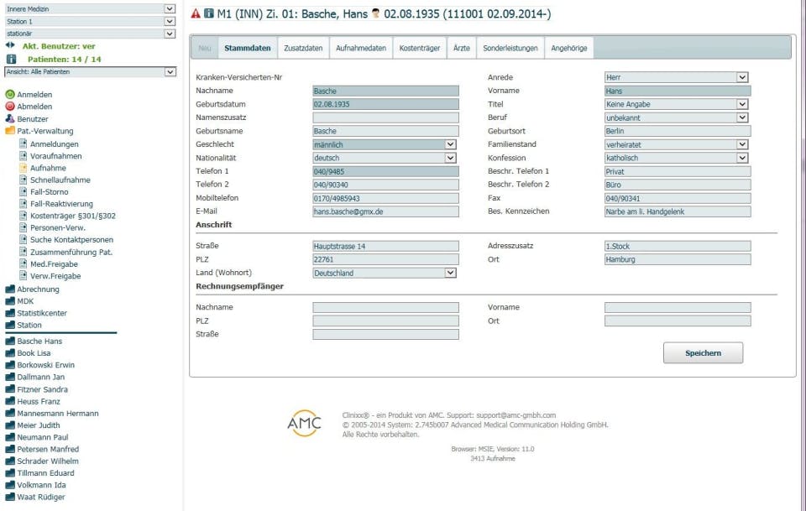Viewport: 806px width, 511px height.
Task: Click the AMC logo in footer
Action: [304, 423]
